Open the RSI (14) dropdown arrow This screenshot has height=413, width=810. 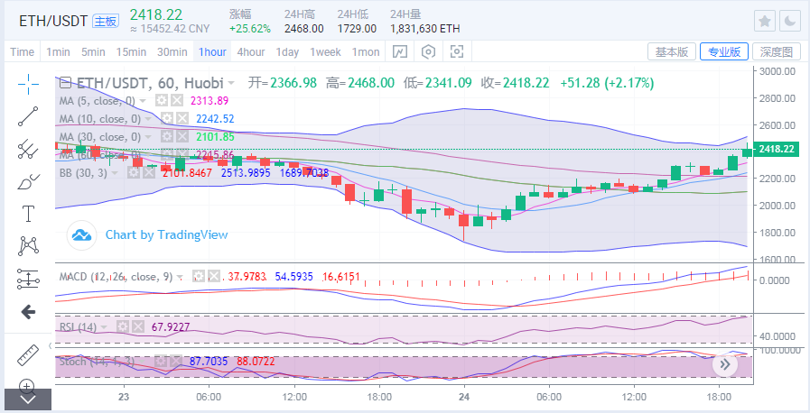105,327
